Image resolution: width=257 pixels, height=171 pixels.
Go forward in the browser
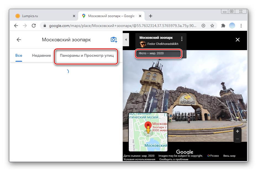(x=25, y=26)
